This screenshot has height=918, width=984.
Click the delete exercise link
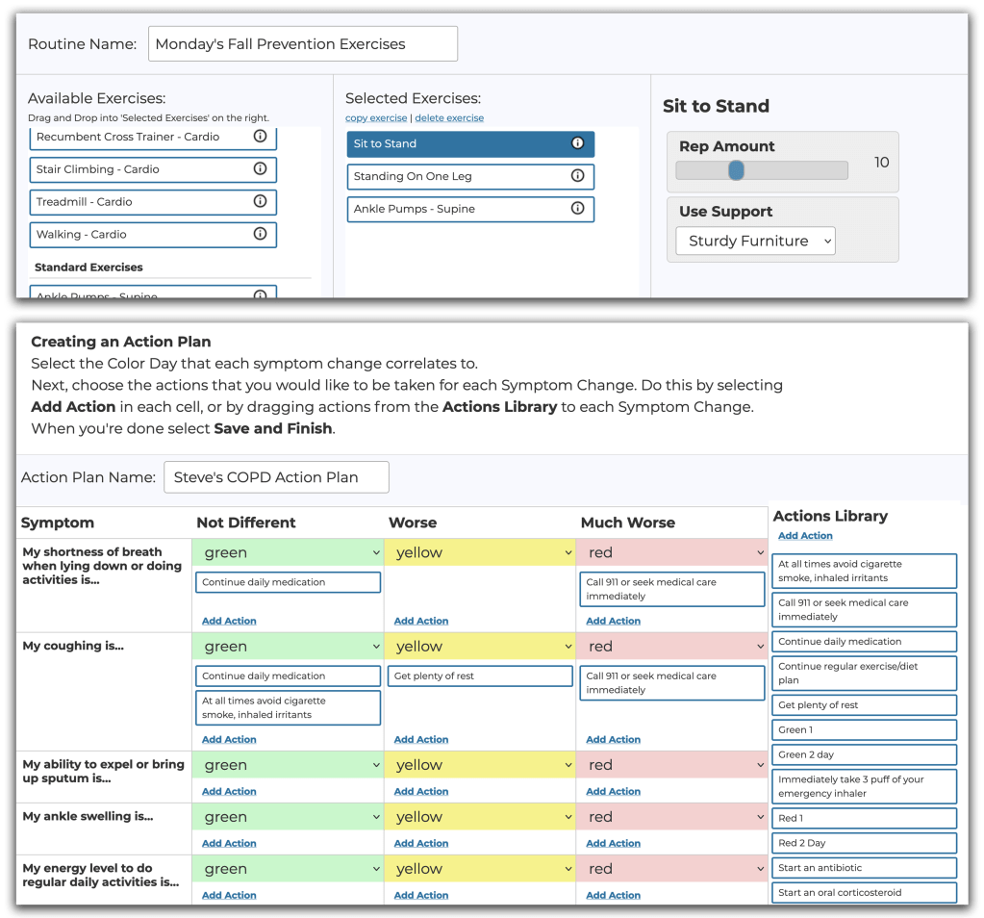449,118
